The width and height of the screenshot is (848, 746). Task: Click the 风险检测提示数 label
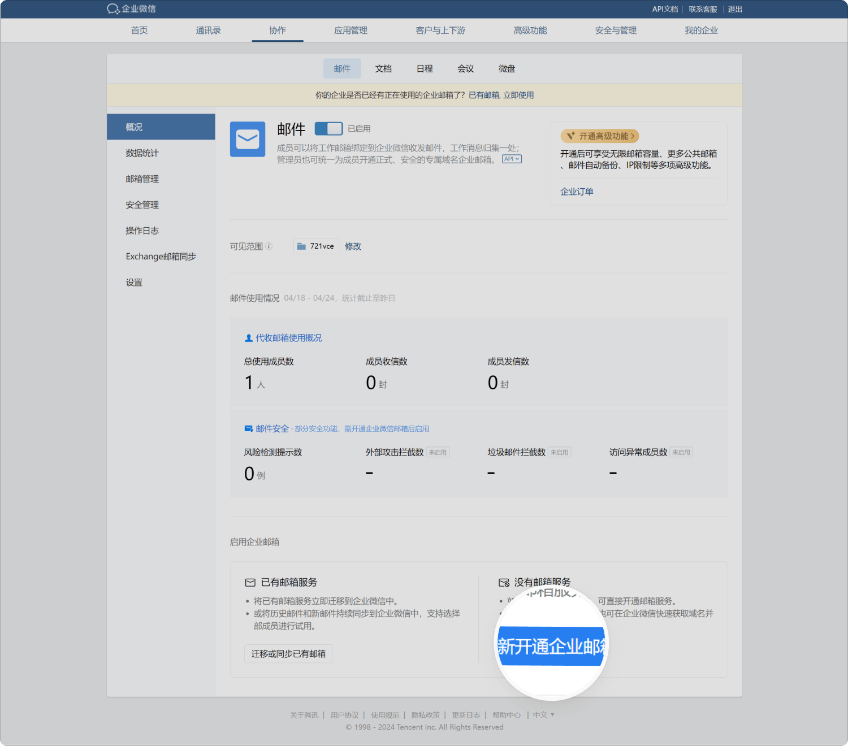tap(273, 452)
